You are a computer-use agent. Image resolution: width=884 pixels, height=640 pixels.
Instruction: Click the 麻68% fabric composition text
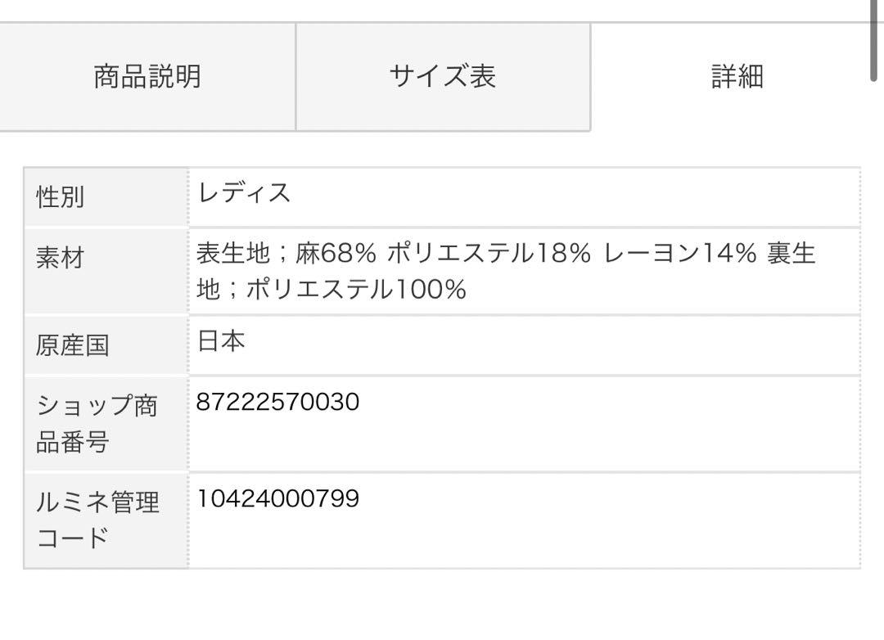point(336,253)
